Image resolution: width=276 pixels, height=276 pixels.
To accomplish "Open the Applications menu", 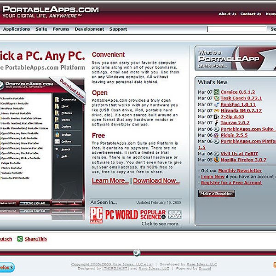I will point(17,29).
